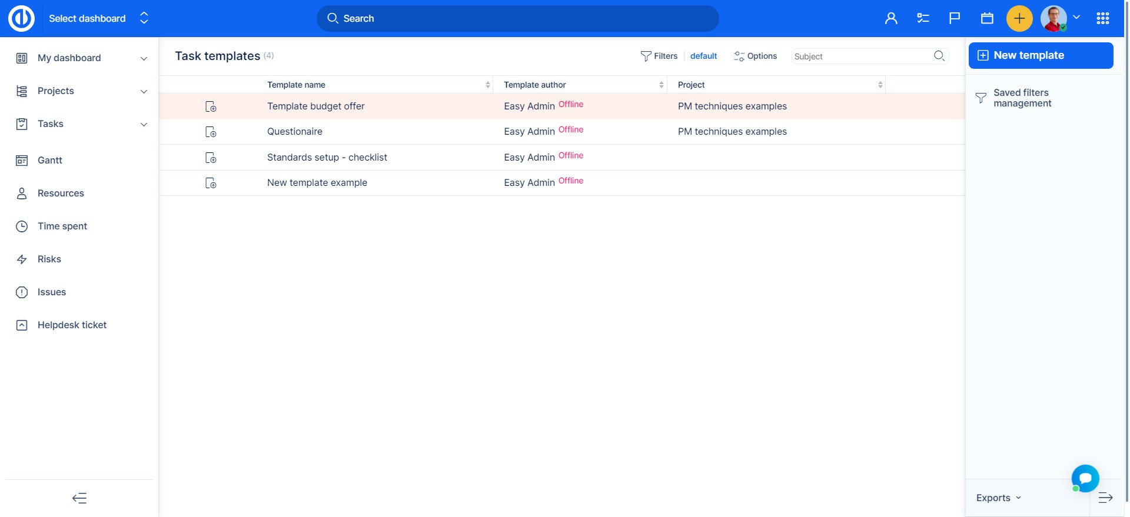Open the task list icon in the top bar
Screen dimensions: 1130x517
(923, 19)
